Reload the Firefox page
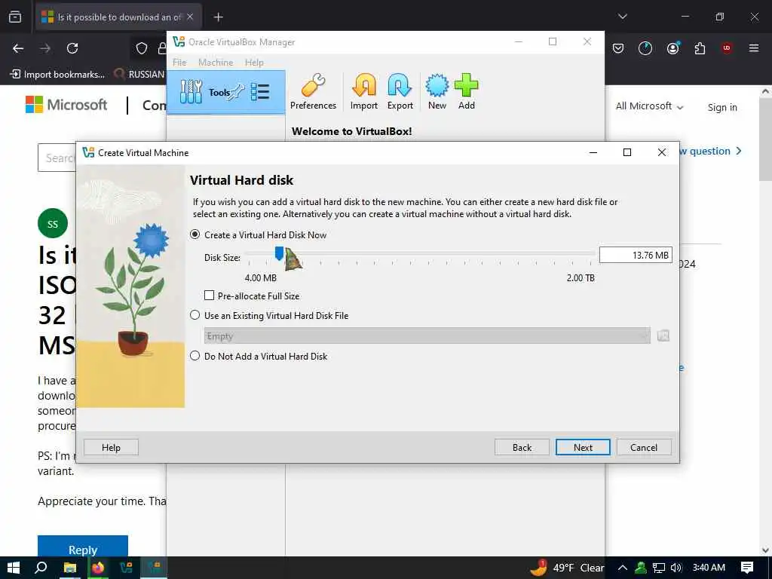This screenshot has height=579, width=772. pyautogui.click(x=72, y=48)
